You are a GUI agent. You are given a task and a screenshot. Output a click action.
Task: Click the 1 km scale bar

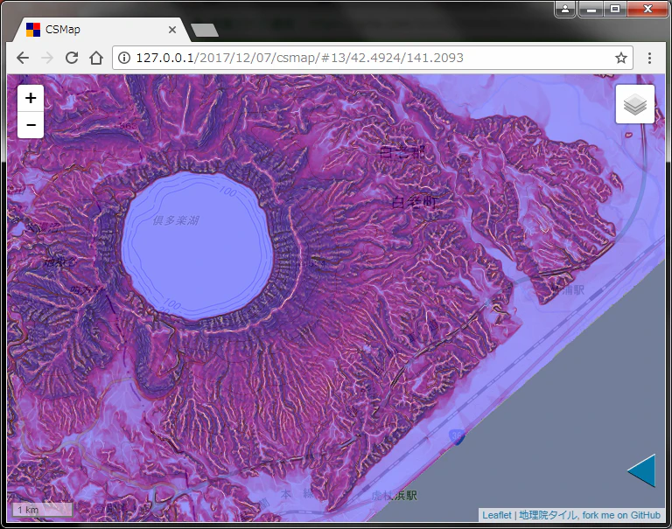pos(42,509)
